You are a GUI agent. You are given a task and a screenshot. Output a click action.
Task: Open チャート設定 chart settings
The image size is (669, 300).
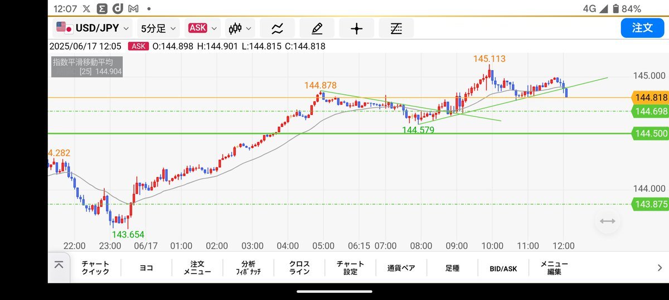pos(350,268)
